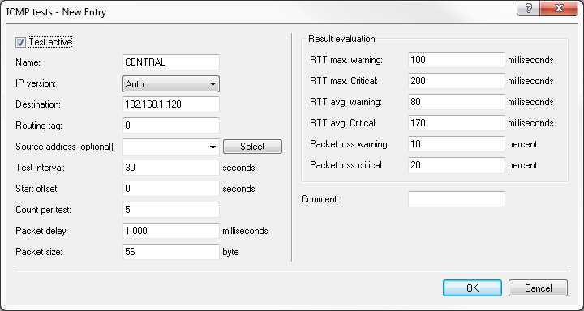Confirm the entry with OK
The width and height of the screenshot is (584, 311).
(472, 288)
